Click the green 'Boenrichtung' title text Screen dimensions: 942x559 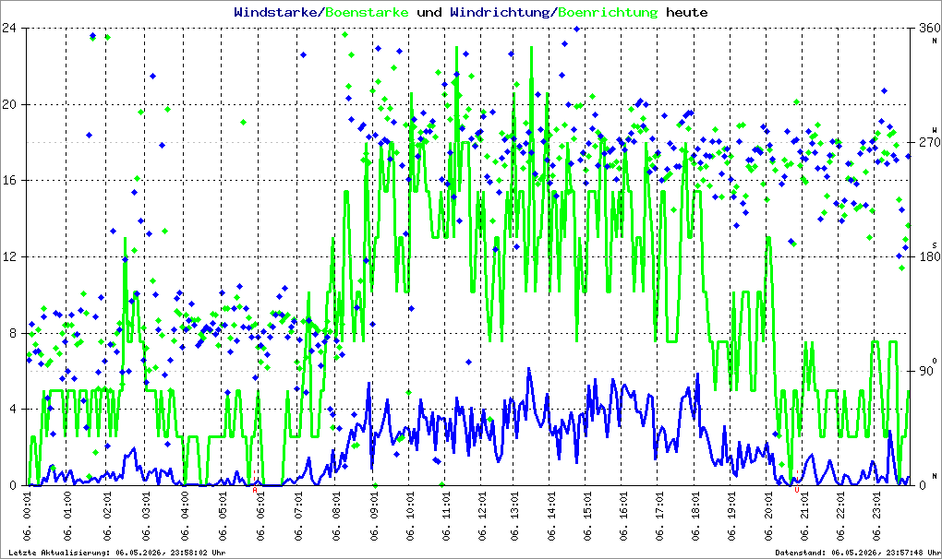(608, 12)
